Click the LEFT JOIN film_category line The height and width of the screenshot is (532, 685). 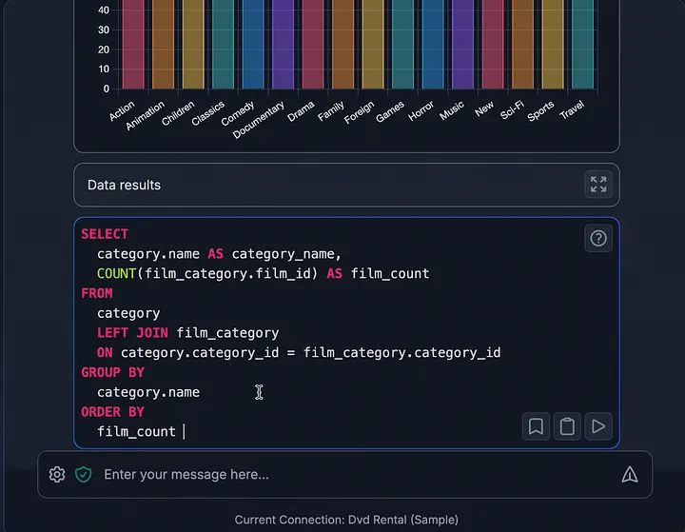tap(187, 333)
